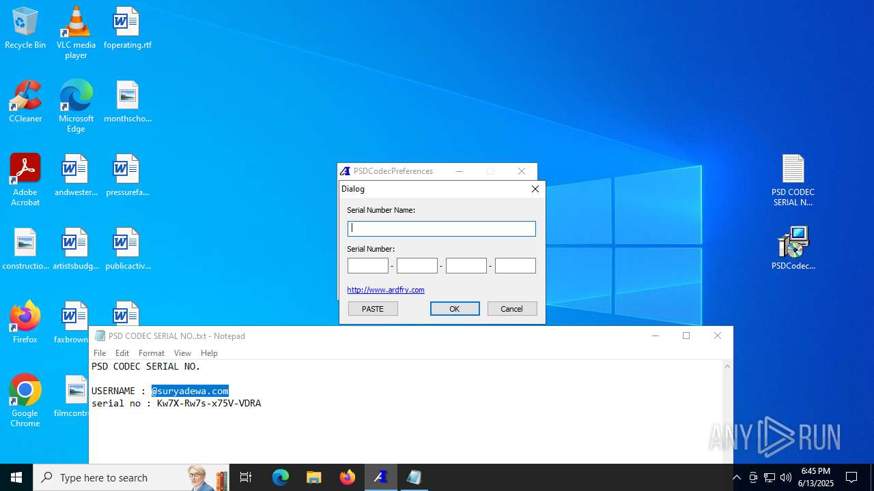Click first serial number segment box
The width and height of the screenshot is (874, 491).
368,265
